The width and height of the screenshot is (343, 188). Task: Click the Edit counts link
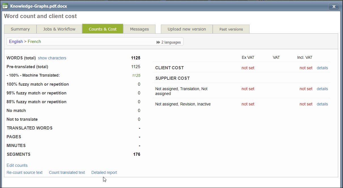[x=17, y=165]
